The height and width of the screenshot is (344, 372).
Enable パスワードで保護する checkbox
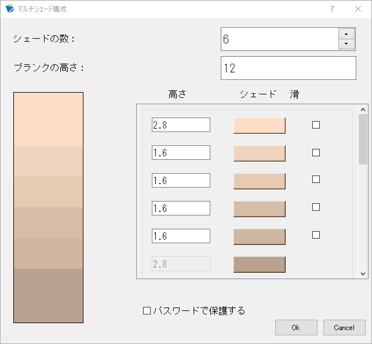(x=147, y=311)
